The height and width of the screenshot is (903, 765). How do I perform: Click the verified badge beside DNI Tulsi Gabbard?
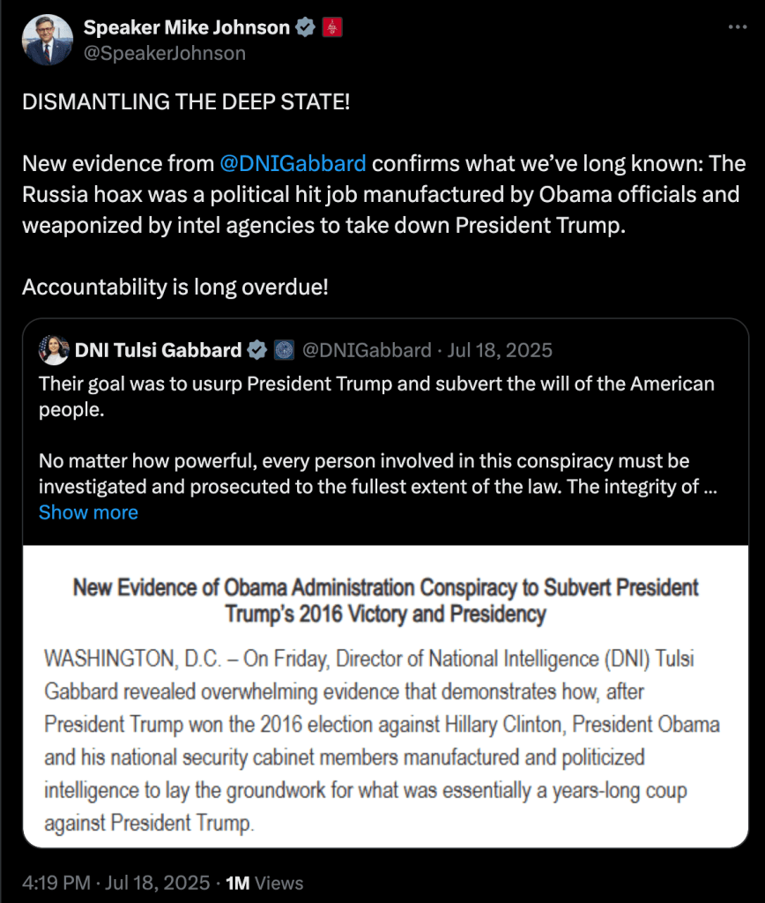point(256,350)
